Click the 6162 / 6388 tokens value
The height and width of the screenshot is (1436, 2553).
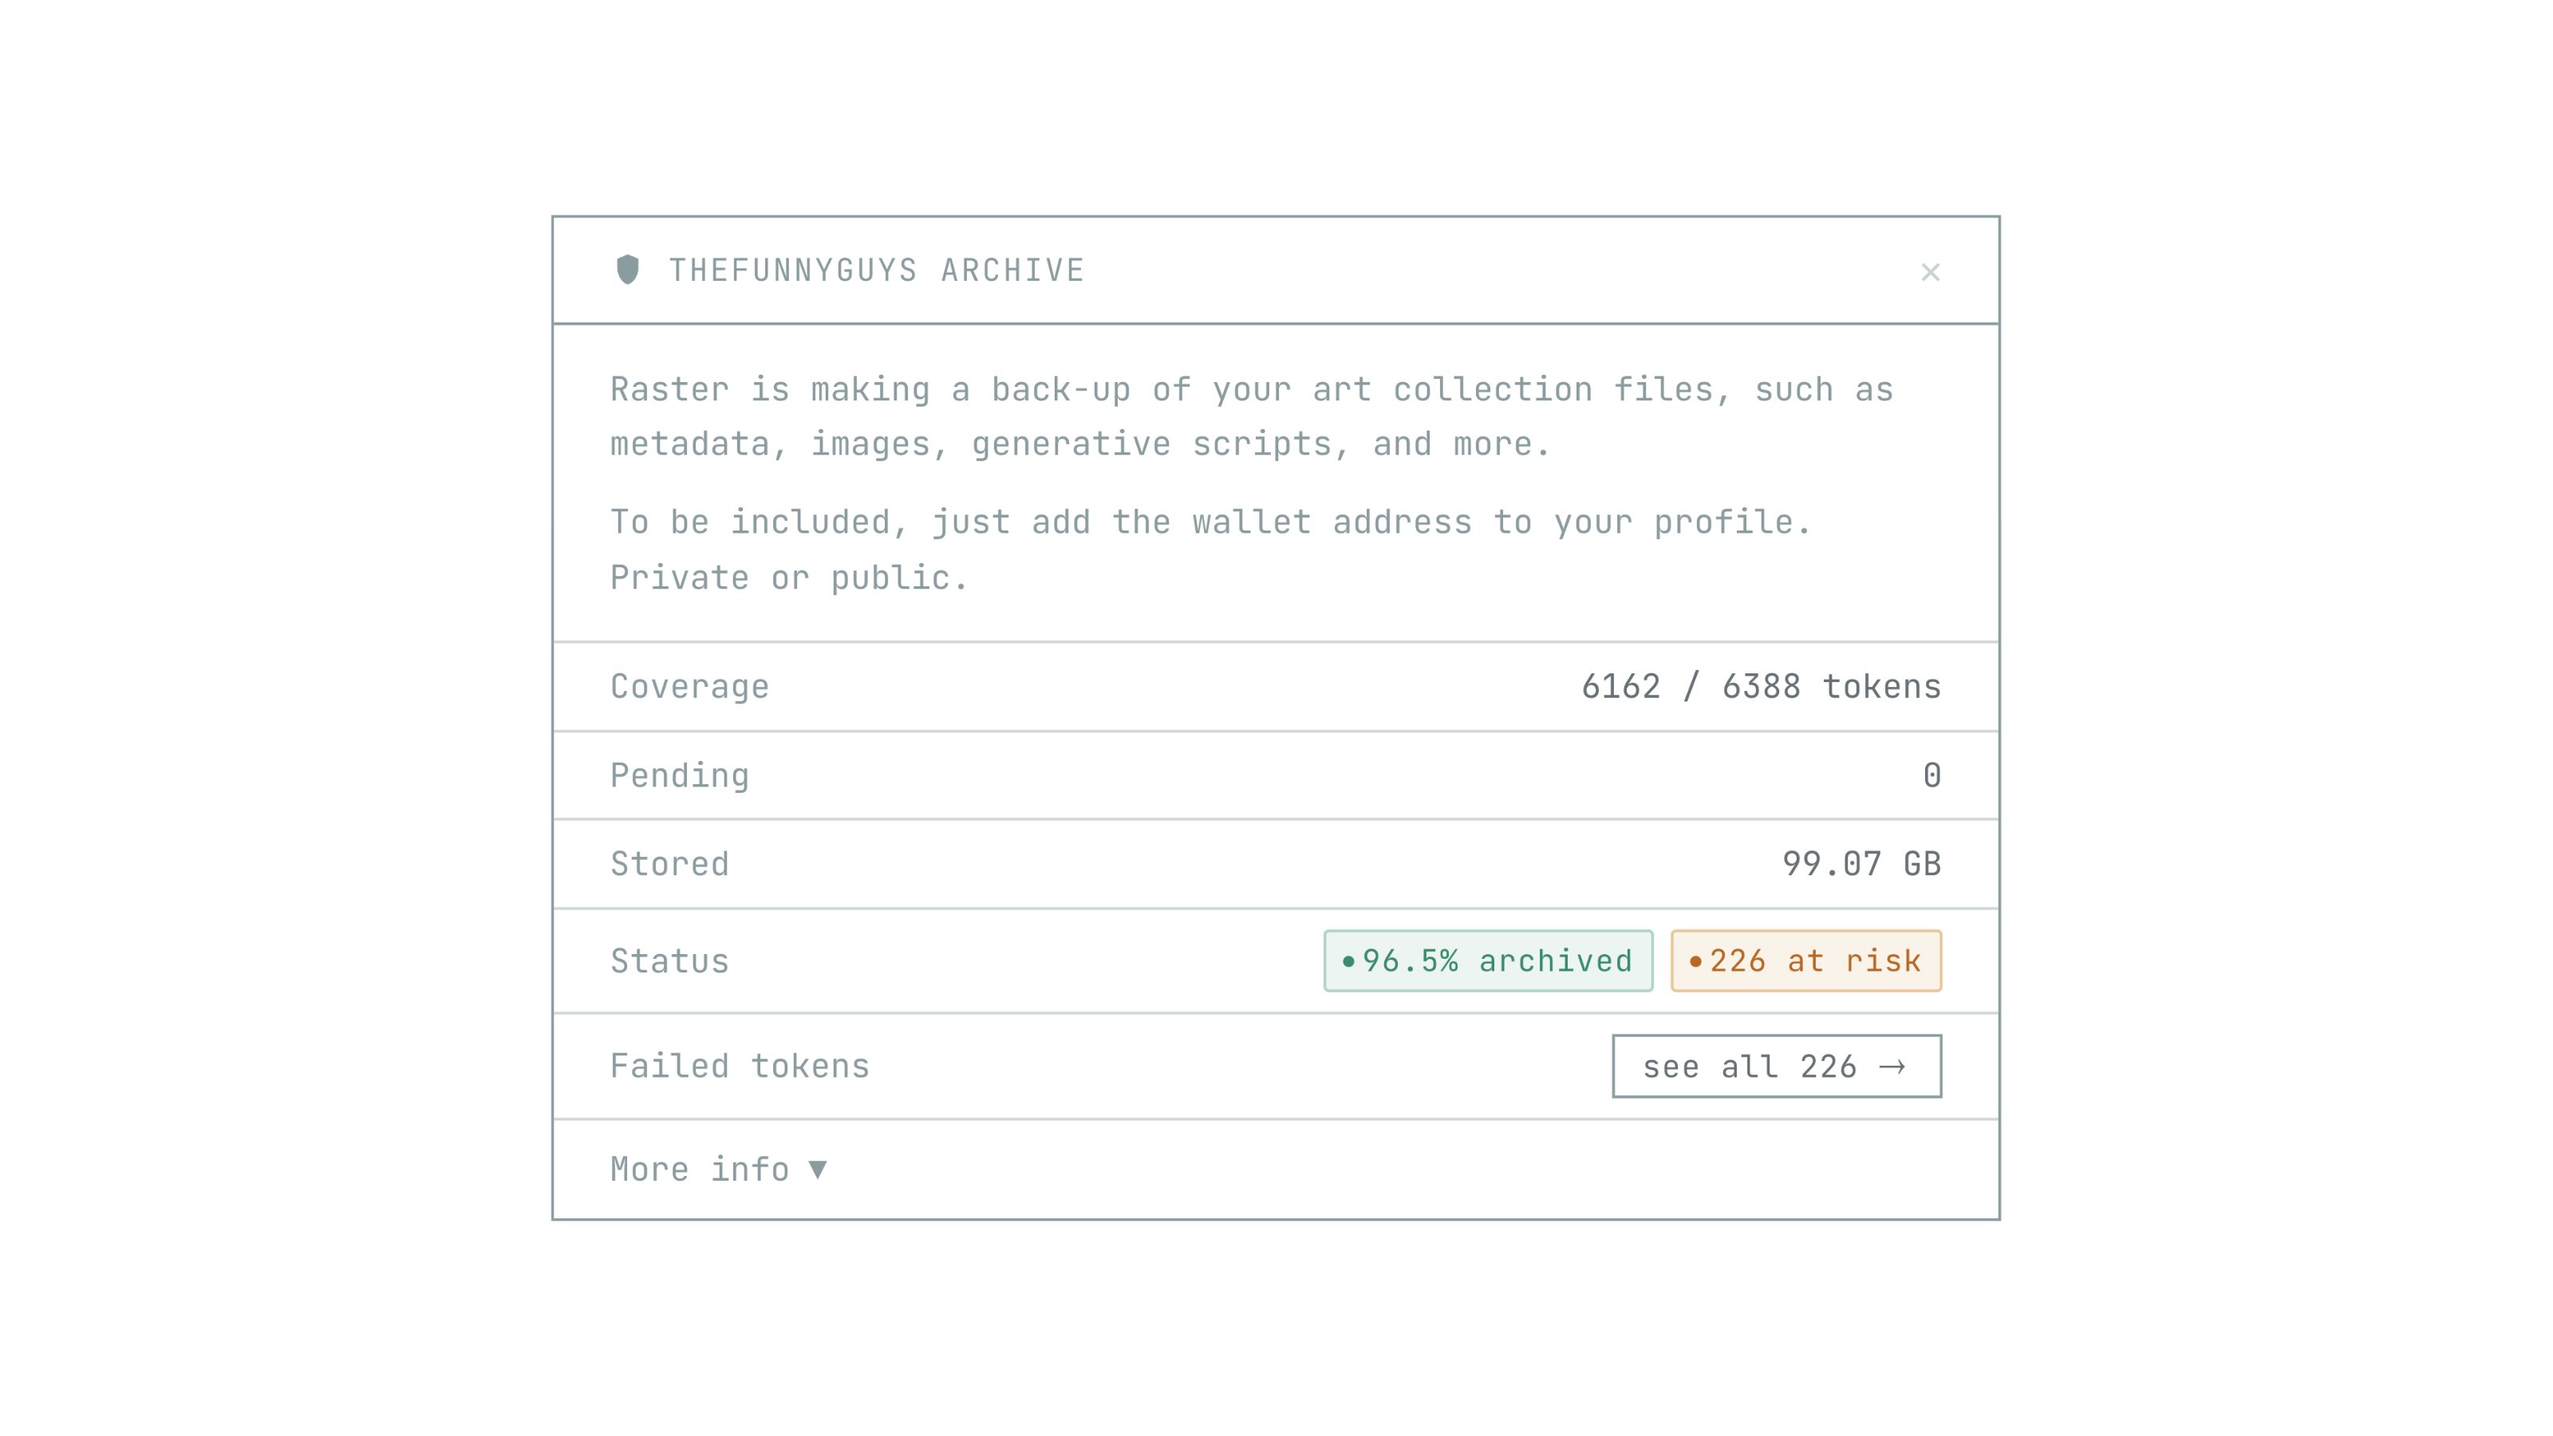pos(1760,687)
